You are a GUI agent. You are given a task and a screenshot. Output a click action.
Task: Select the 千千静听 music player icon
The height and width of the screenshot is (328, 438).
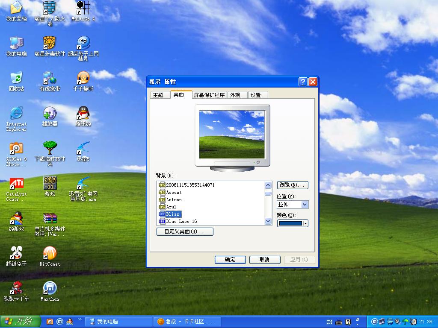[x=83, y=79]
